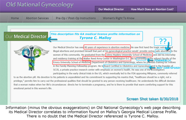Click text 'Emory University School of Medicine'
This screenshot has height=120, width=186.
click(x=72, y=62)
